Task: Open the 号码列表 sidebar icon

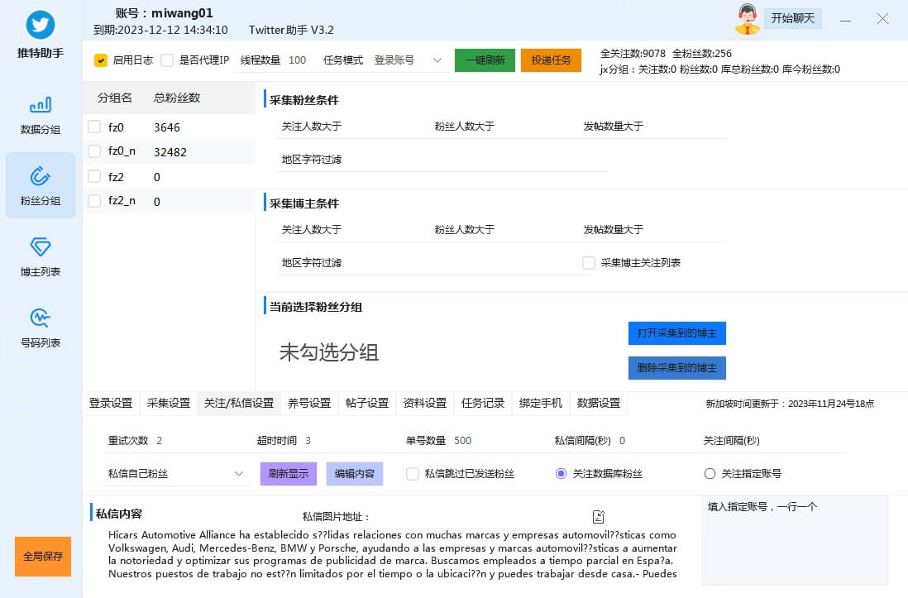Action: (41, 318)
